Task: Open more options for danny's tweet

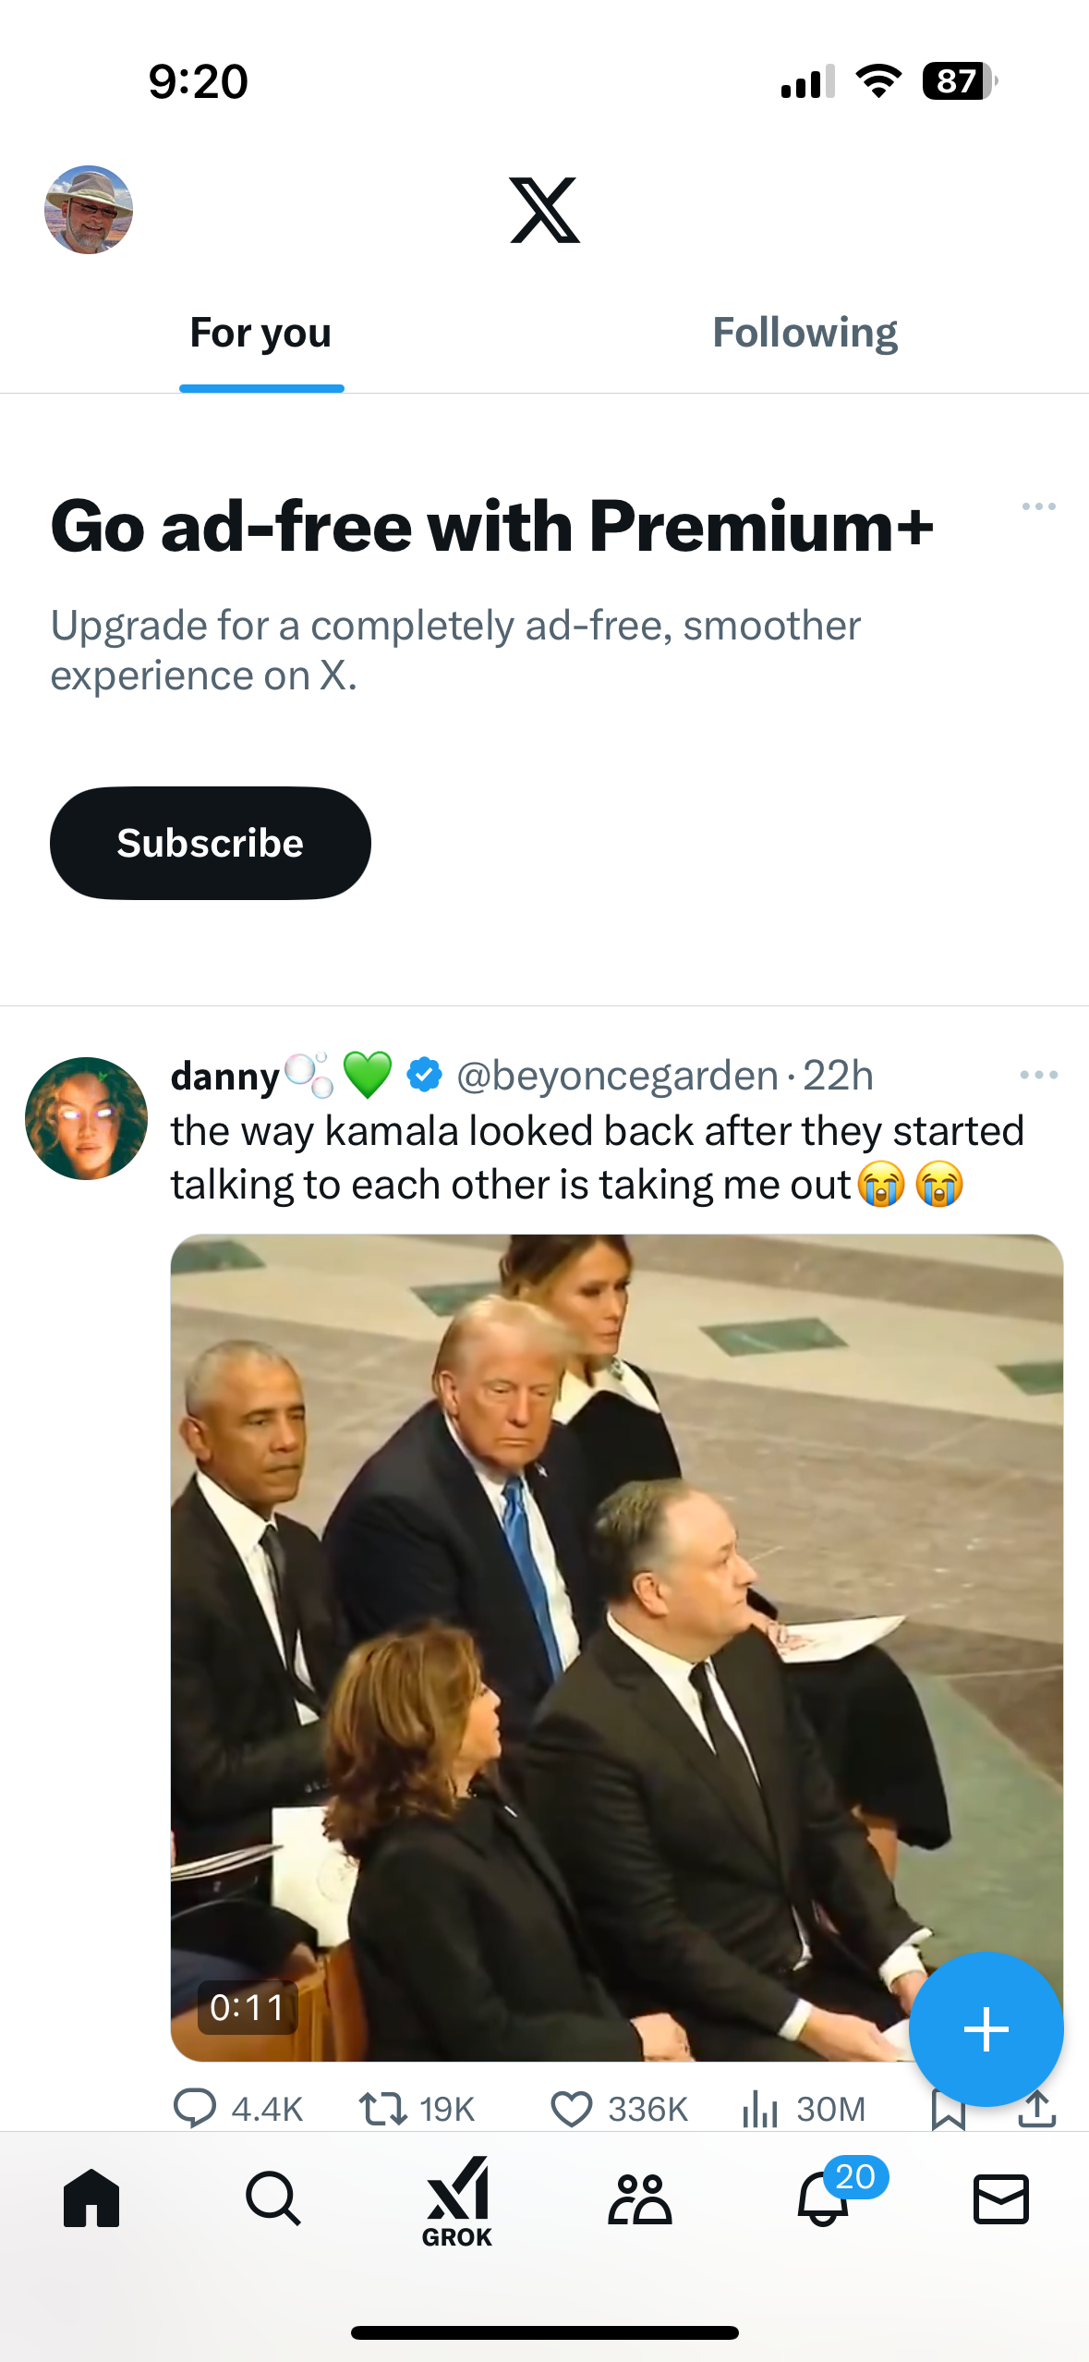Action: [1039, 1075]
